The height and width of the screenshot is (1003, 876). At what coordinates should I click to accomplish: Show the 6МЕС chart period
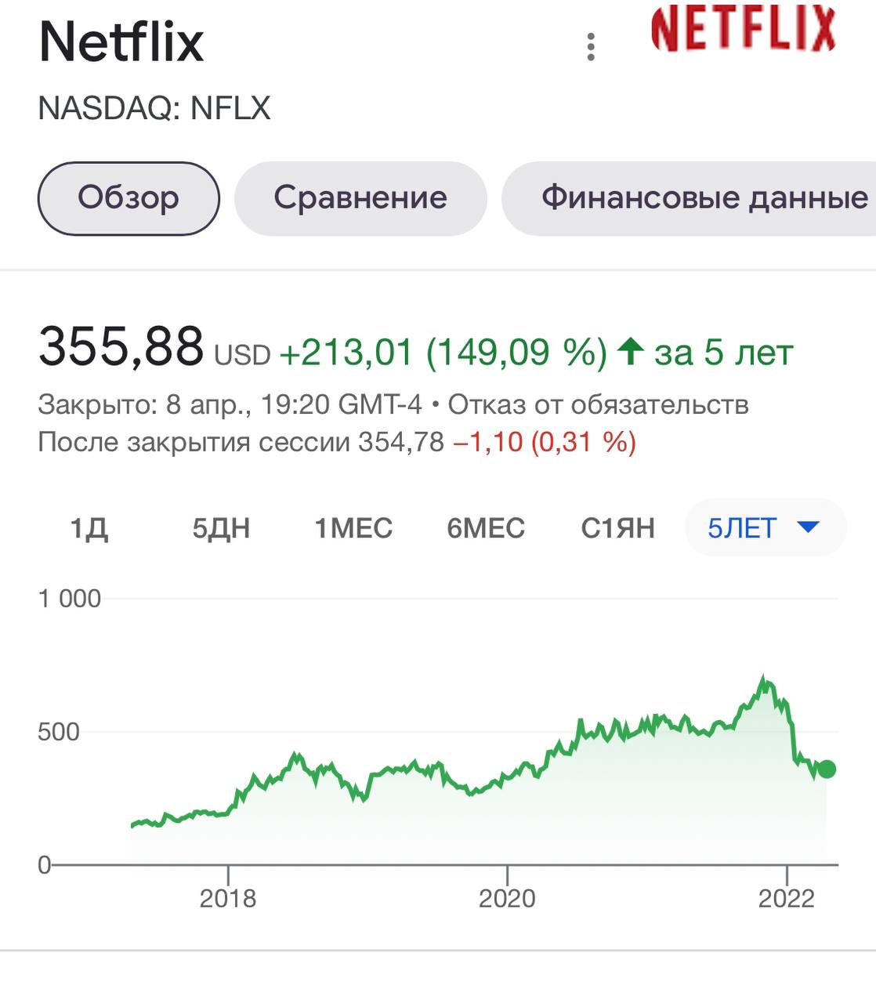pos(486,528)
